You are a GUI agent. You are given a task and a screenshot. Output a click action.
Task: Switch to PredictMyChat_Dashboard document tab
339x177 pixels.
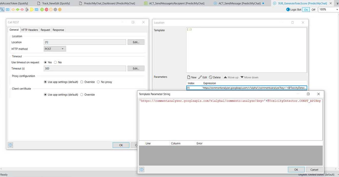pos(107,3)
